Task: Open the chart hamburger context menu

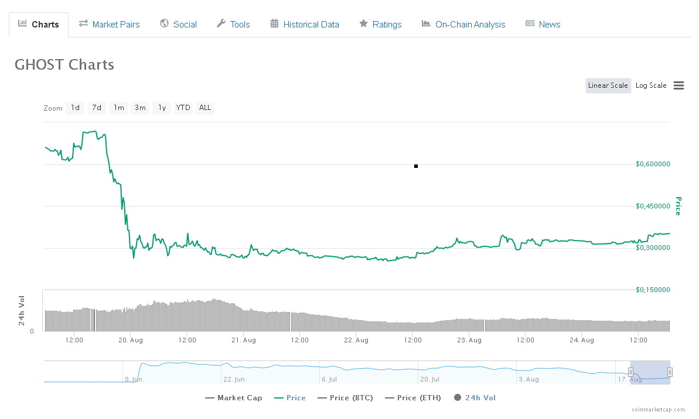Action: click(678, 85)
